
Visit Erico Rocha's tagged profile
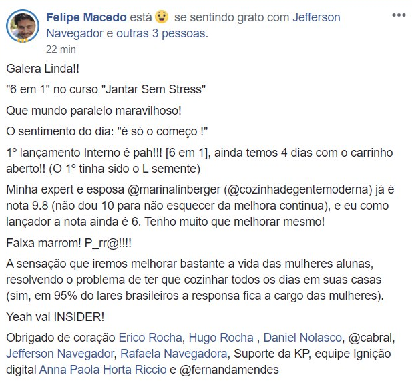pos(150,338)
